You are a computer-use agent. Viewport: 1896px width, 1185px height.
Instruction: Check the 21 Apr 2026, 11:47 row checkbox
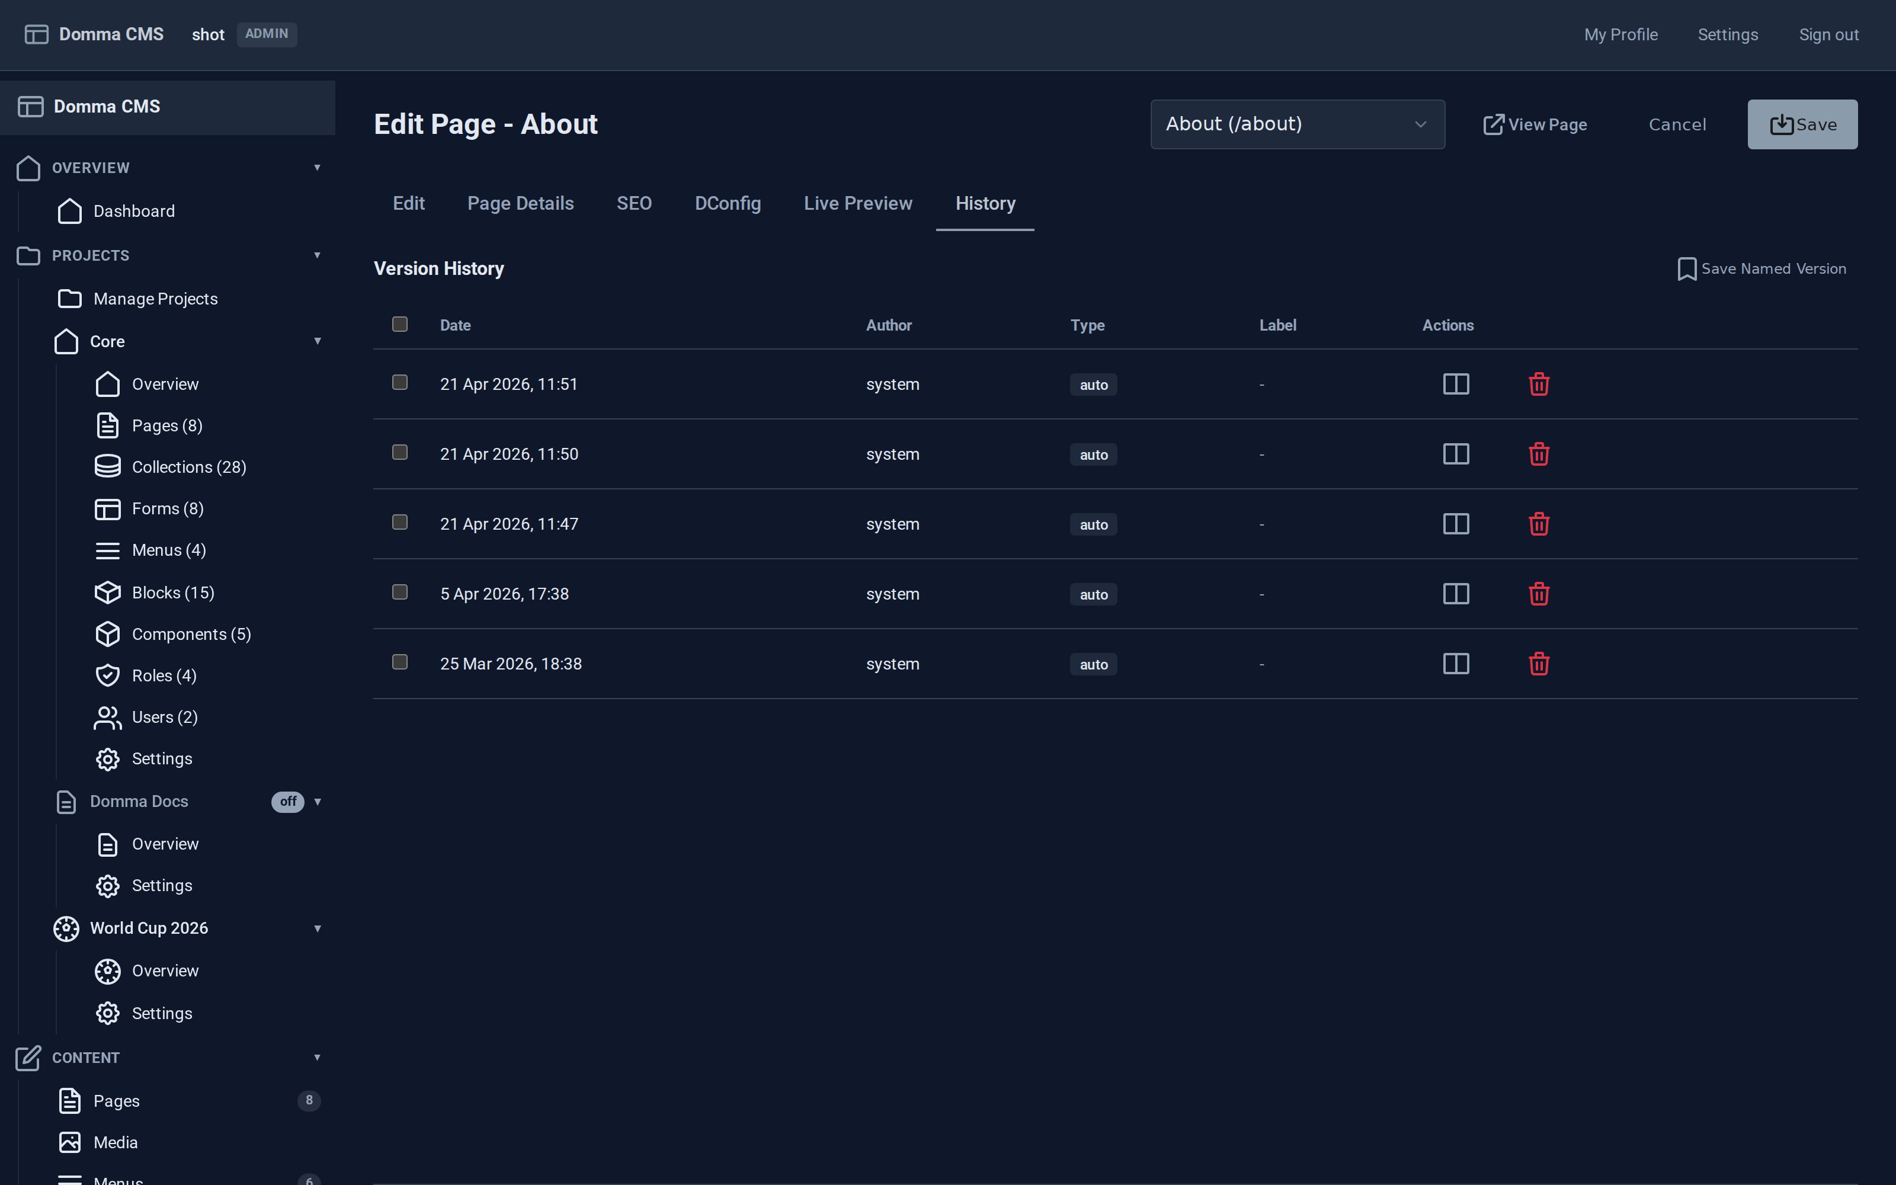click(x=399, y=522)
